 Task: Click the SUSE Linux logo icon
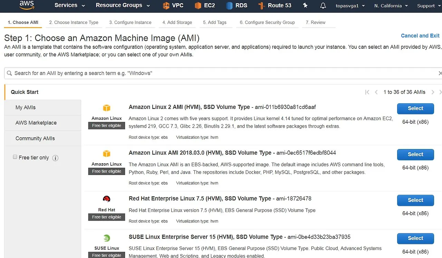pos(107,238)
